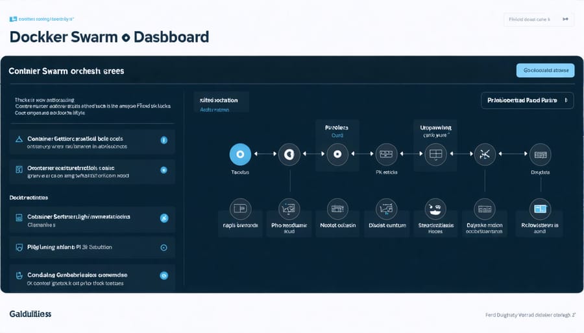Click the square icon beside Ocontorrer ecaiturletrctiols
584x333 pixels.
[19, 170]
